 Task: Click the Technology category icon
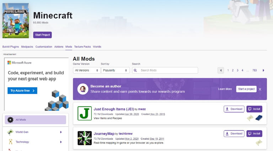click(10, 142)
